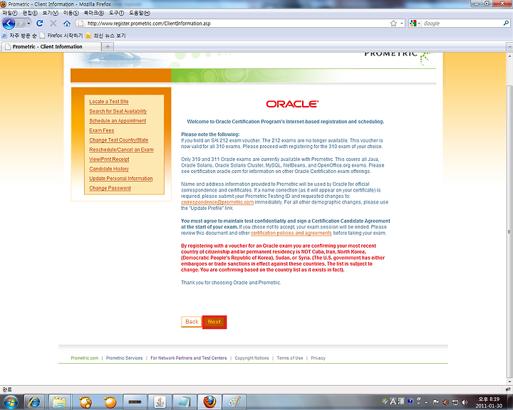Click the Oracle logo image
513x410 pixels.
[292, 104]
